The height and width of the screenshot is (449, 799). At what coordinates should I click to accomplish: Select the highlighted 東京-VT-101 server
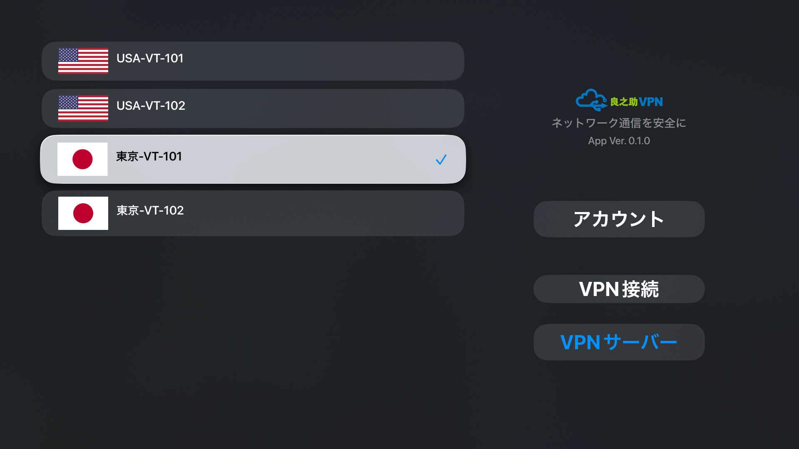[x=253, y=159]
